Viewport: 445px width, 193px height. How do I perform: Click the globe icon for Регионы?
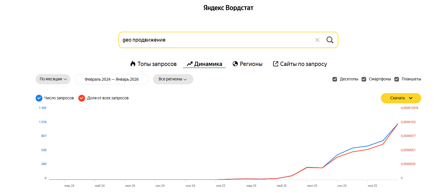coord(235,64)
